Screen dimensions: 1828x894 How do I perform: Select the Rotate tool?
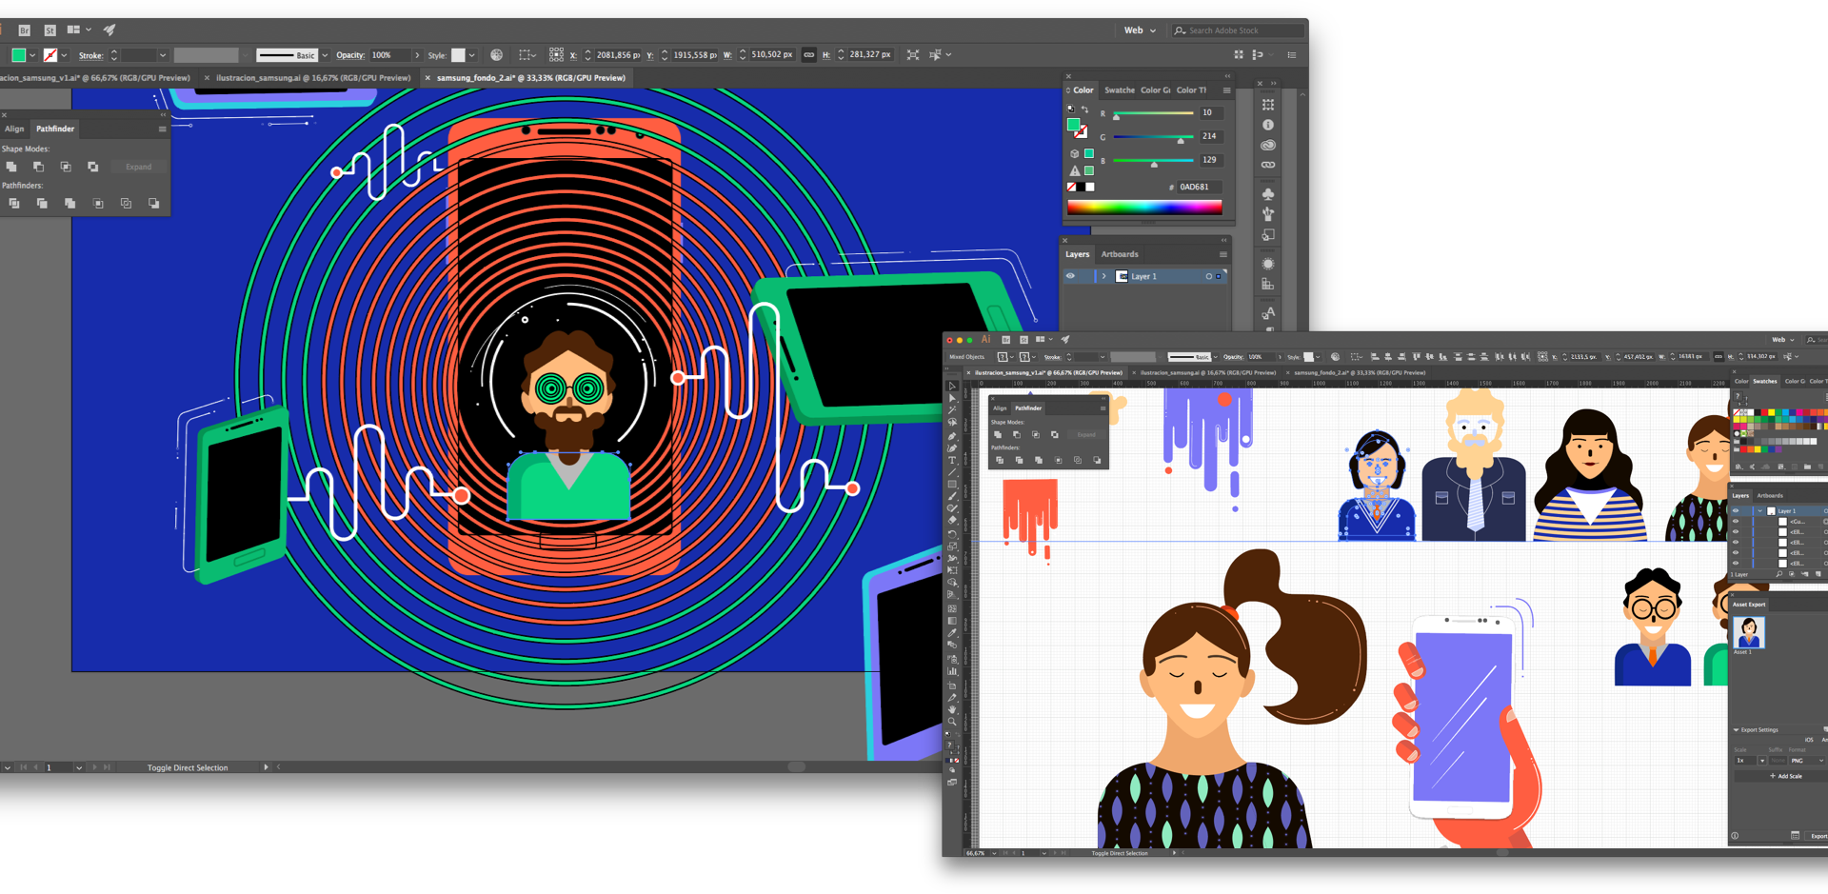[x=952, y=534]
